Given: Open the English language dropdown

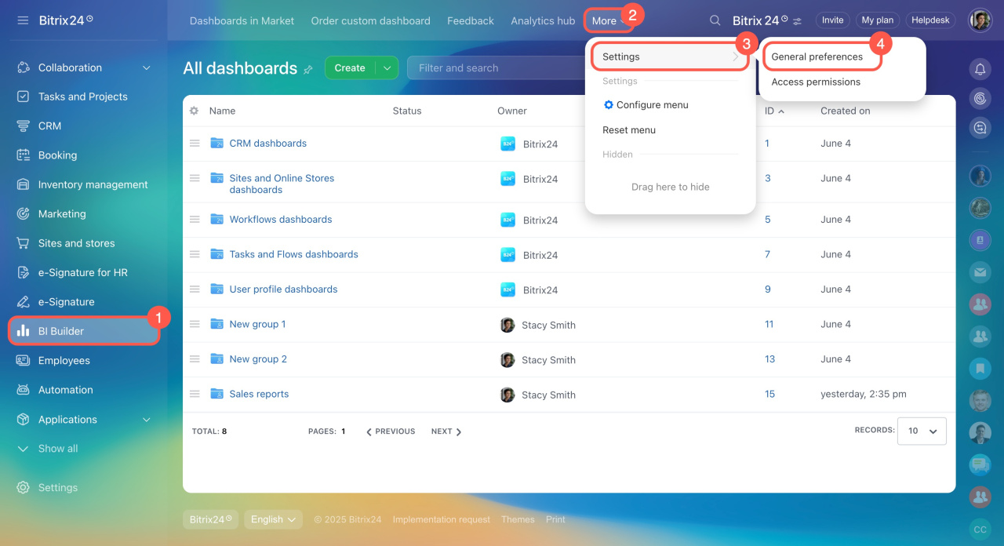Looking at the screenshot, I should click(273, 519).
